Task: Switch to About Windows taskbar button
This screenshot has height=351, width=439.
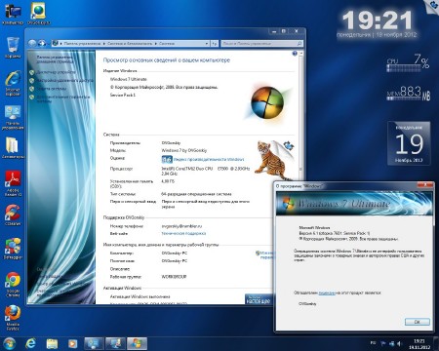Action: [137, 343]
